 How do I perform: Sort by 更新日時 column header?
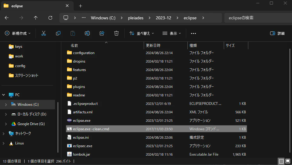tap(166, 45)
